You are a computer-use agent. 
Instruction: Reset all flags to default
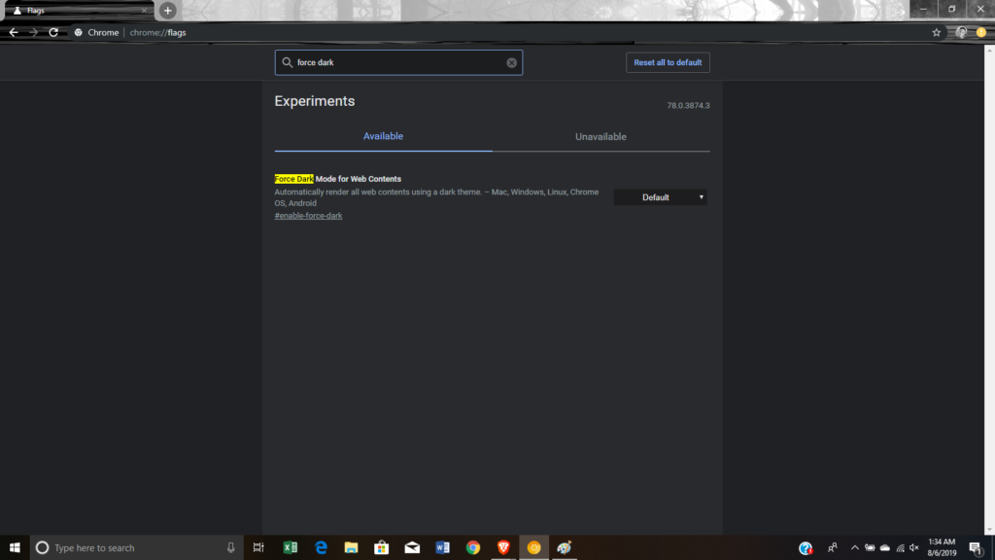668,62
